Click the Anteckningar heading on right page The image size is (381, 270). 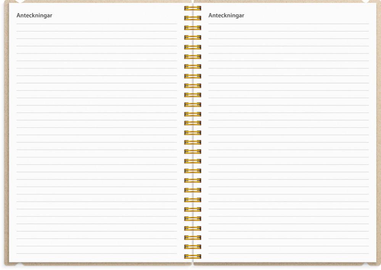pos(226,16)
